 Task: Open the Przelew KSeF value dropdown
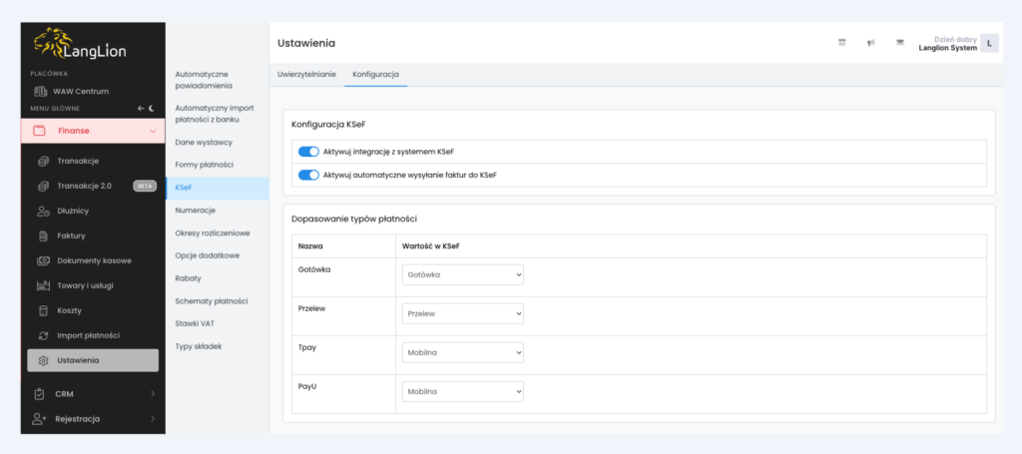click(x=463, y=313)
